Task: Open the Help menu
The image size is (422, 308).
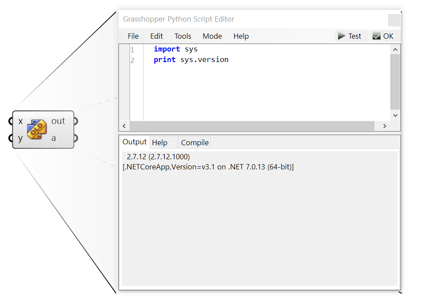Action: tap(241, 36)
